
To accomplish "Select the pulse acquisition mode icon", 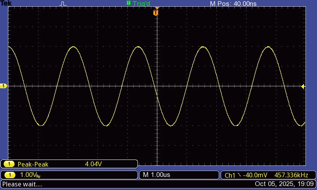I will point(63,4).
